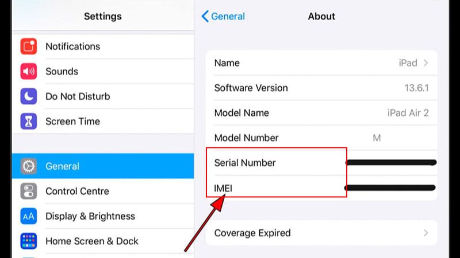Select the Serial Number row
Image resolution: width=460 pixels, height=258 pixels.
point(245,163)
